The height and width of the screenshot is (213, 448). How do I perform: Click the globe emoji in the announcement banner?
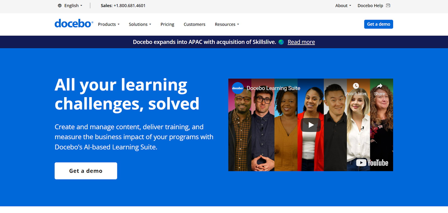(x=281, y=42)
